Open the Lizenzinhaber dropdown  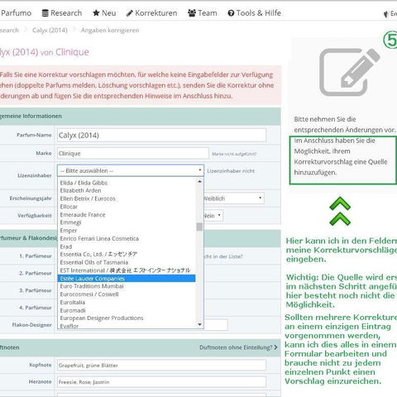tap(131, 170)
